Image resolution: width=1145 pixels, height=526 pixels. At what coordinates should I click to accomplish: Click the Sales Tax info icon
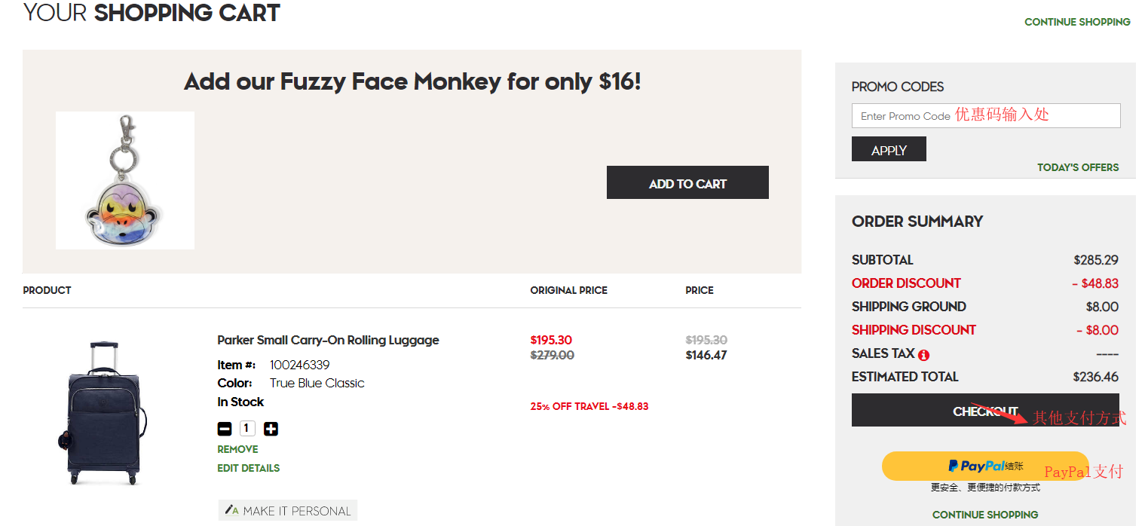pos(923,355)
